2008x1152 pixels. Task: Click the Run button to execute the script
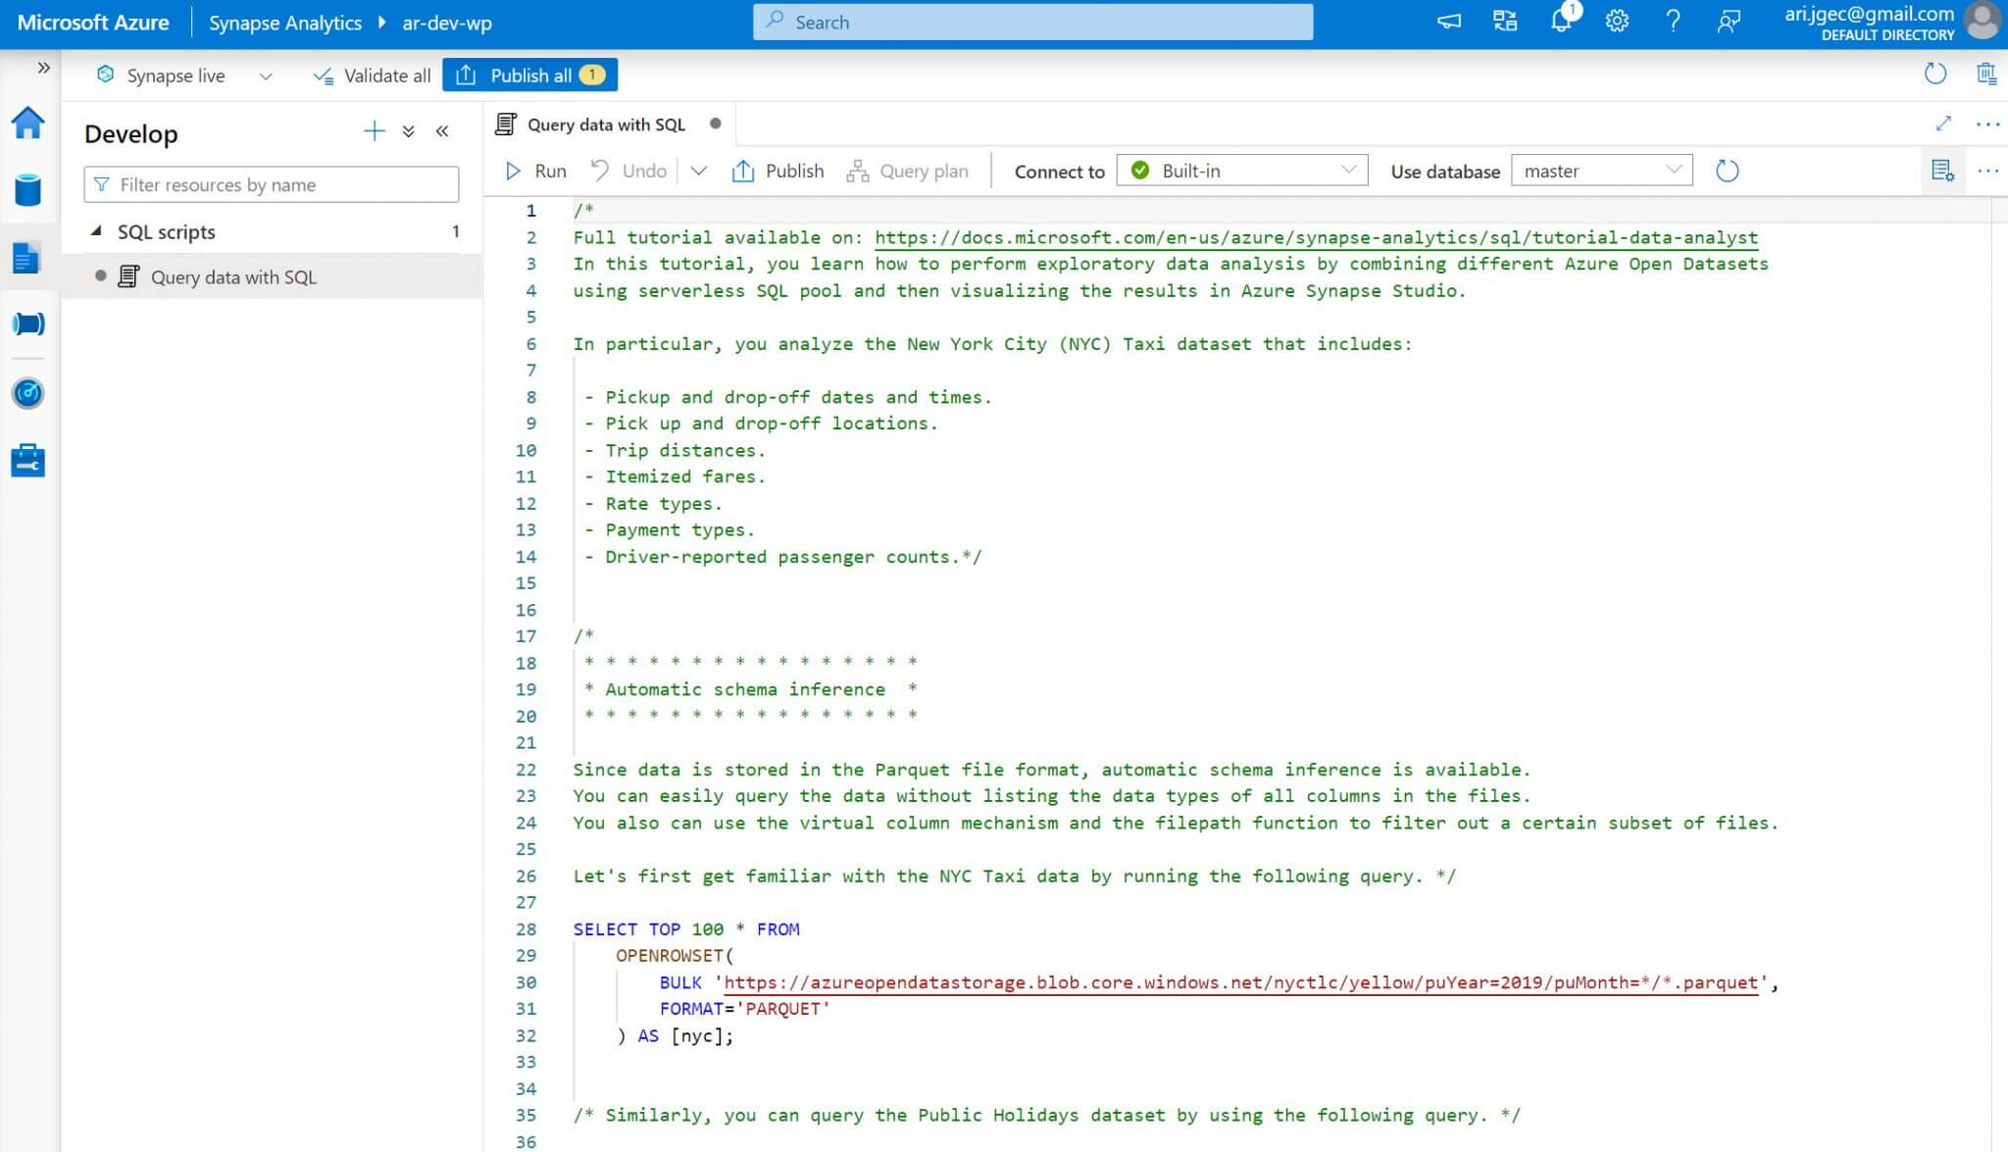pyautogui.click(x=533, y=170)
